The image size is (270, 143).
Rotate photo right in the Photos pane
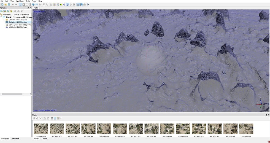48,118
